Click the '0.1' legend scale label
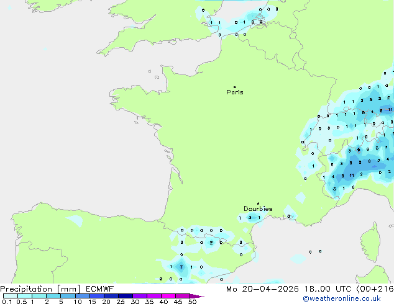The image size is (394, 304). coord(7,302)
